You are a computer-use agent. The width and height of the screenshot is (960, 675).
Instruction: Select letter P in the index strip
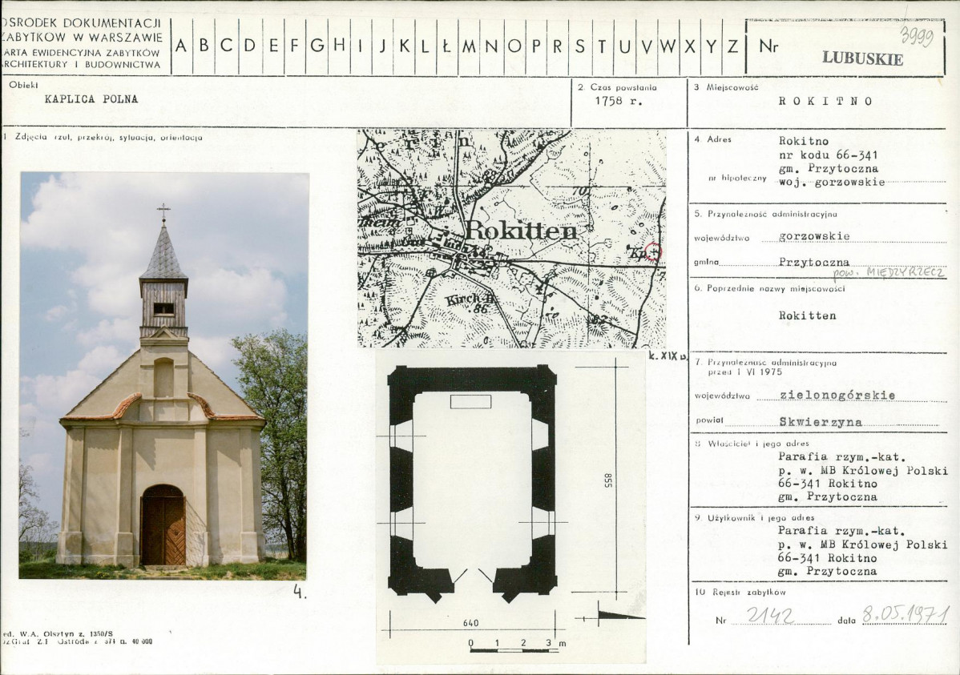(536, 46)
